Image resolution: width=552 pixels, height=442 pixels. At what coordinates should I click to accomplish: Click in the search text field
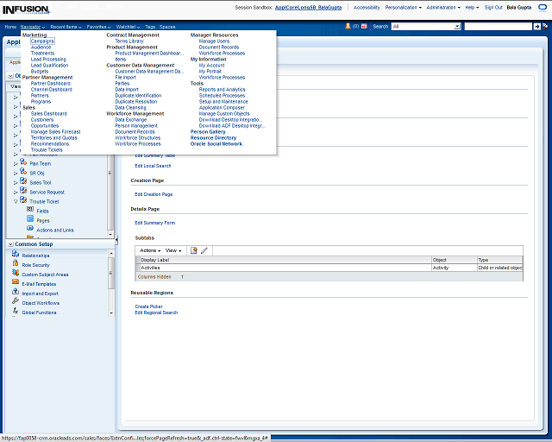point(497,27)
